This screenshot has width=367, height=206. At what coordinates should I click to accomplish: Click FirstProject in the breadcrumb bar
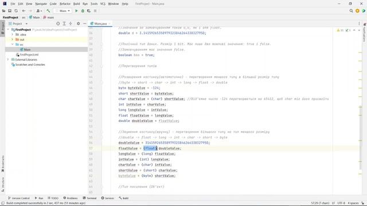(x=10, y=17)
